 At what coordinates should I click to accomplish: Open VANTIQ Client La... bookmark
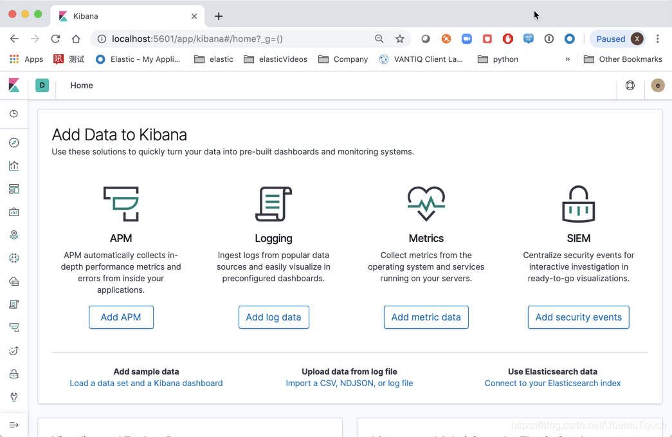(x=421, y=59)
